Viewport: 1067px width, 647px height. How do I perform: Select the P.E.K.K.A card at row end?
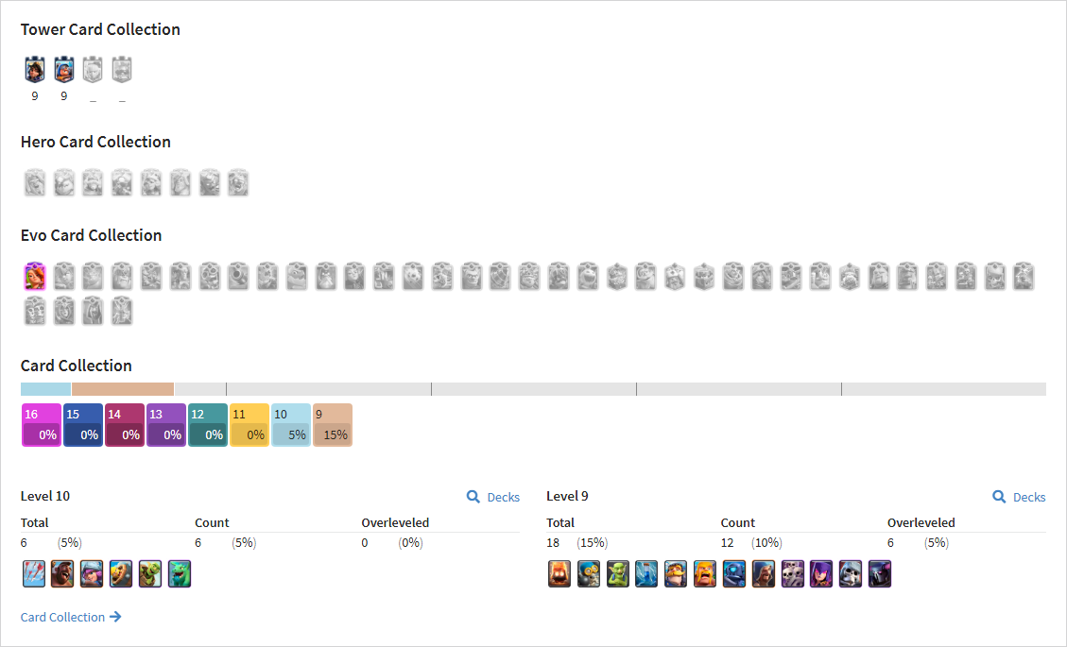880,573
